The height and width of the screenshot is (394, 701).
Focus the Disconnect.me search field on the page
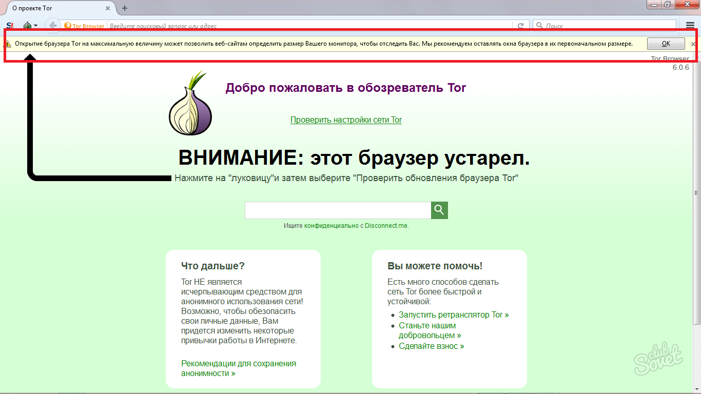pyautogui.click(x=338, y=210)
